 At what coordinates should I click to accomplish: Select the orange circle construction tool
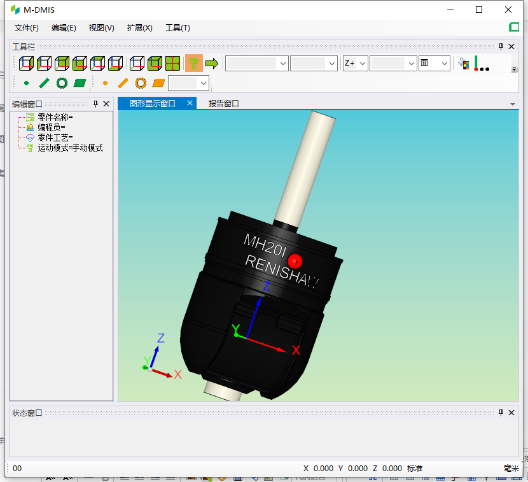pos(141,83)
